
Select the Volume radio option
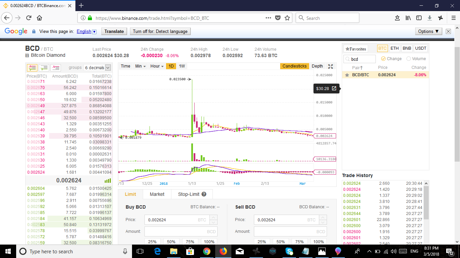pyautogui.click(x=416, y=59)
